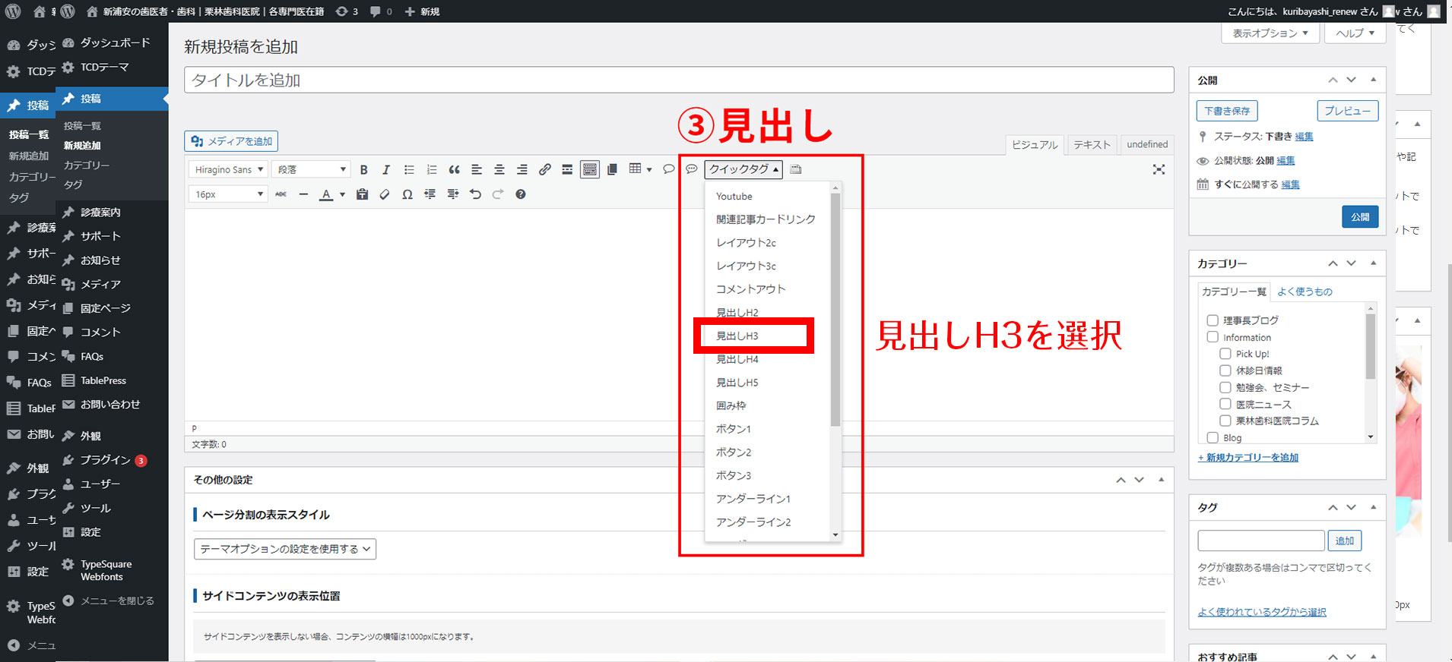Insert a blockquote
This screenshot has width=1452, height=662.
(454, 170)
